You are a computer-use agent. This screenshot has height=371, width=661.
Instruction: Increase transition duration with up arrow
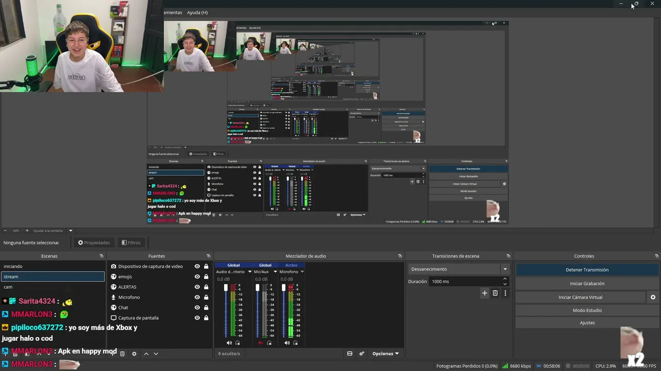click(505, 279)
